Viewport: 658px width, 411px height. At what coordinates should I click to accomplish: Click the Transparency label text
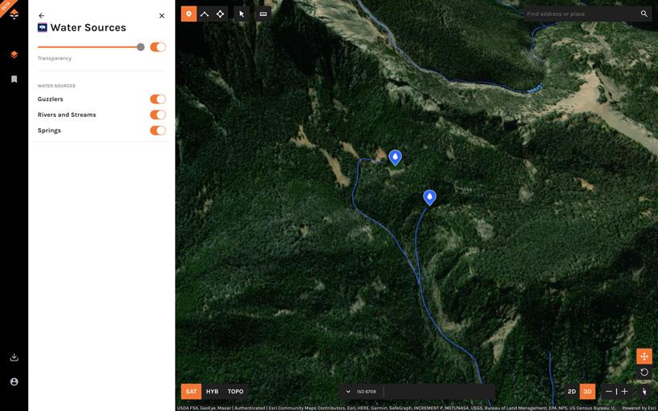click(55, 58)
